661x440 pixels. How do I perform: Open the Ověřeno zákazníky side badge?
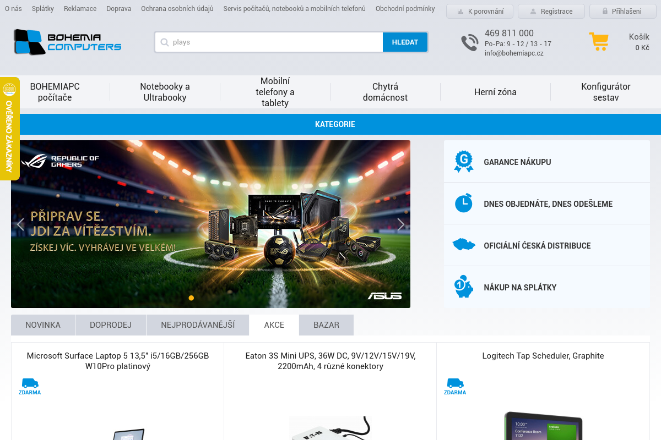9,129
